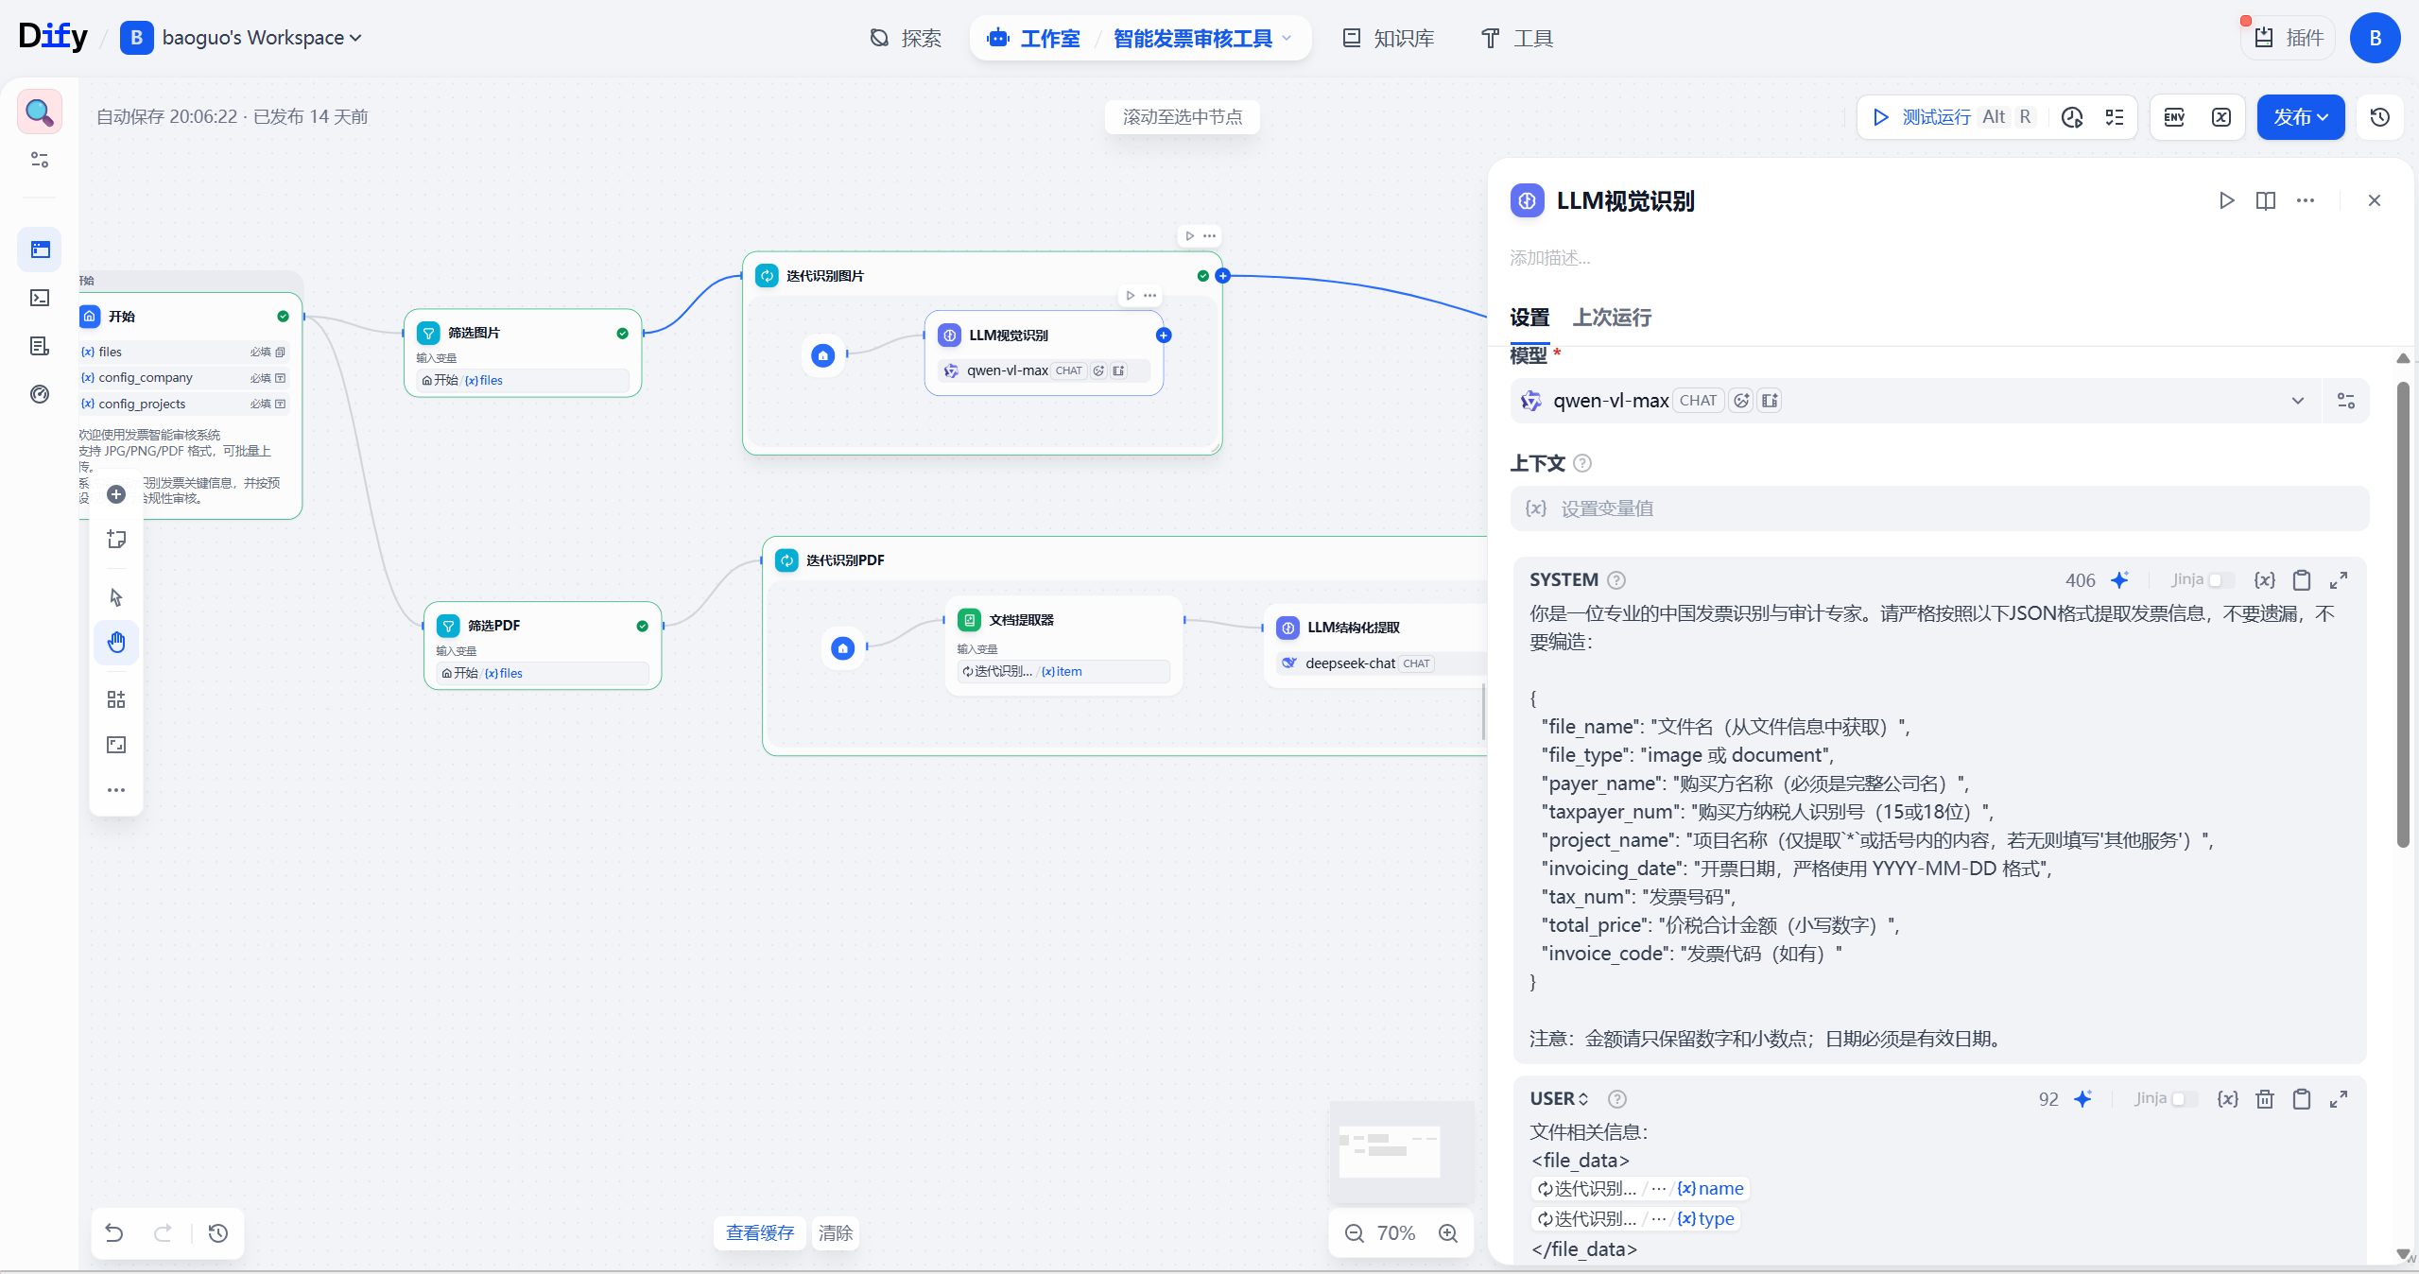2419x1274 pixels.
Task: Open the checklist icon in toolbar
Action: click(x=2115, y=117)
